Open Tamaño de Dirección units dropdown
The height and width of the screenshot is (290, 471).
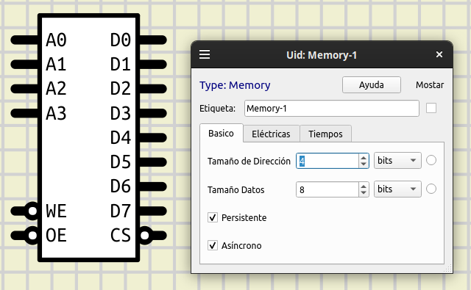pyautogui.click(x=397, y=161)
